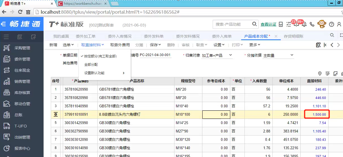Open messages icon with 23 badge
The width and height of the screenshot is (343, 157).
coord(296,24)
